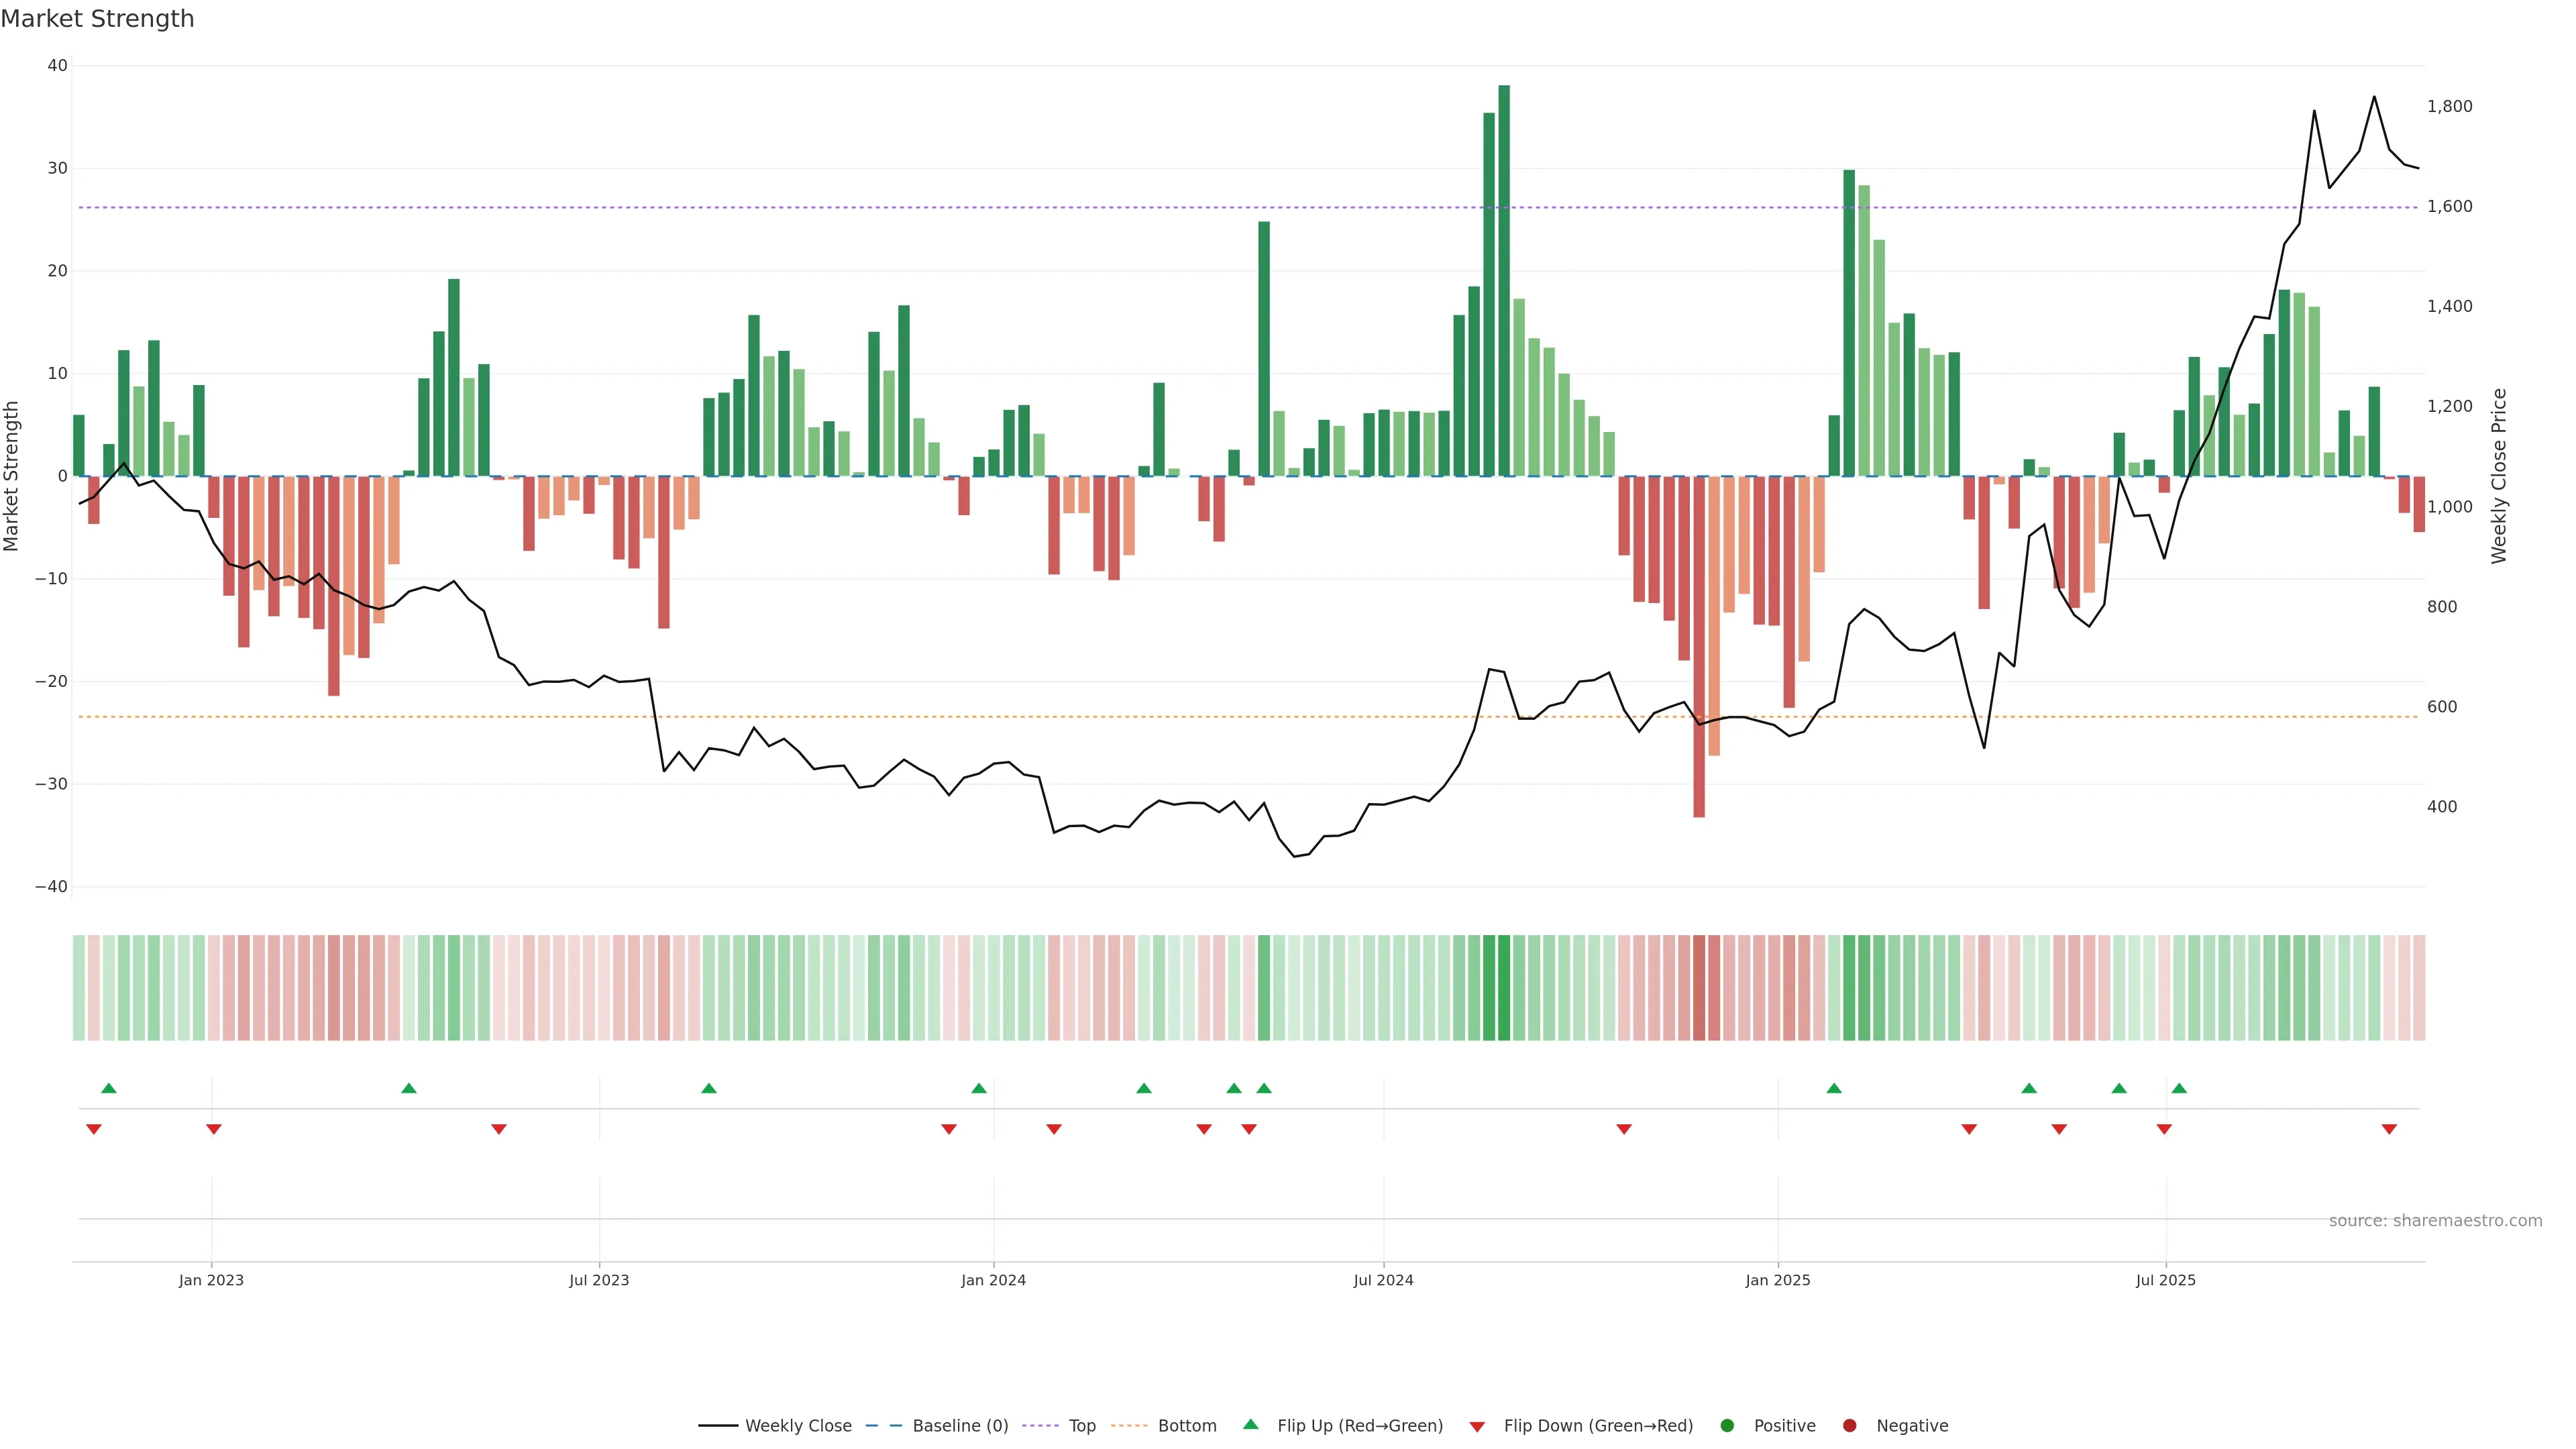Click the Jul 2024 x-axis label
Viewport: 2576px width, 1449px height.
click(1383, 1280)
